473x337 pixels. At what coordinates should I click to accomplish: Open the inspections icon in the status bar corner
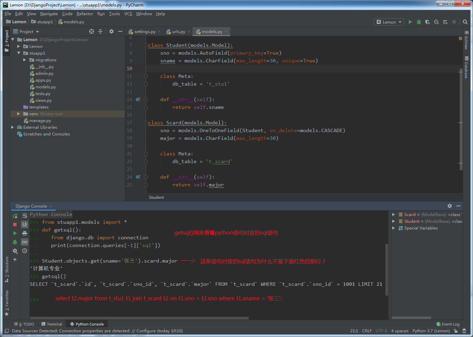[x=464, y=331]
